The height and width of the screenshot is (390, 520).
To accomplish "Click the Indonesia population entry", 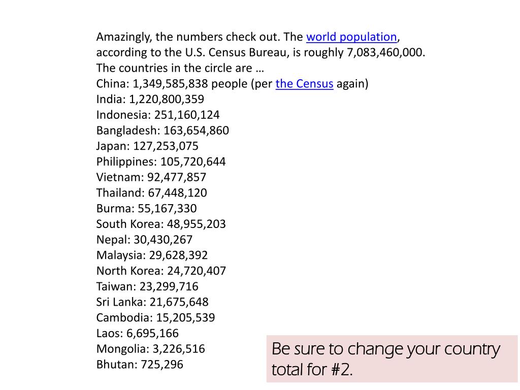I will pyautogui.click(x=158, y=115).
